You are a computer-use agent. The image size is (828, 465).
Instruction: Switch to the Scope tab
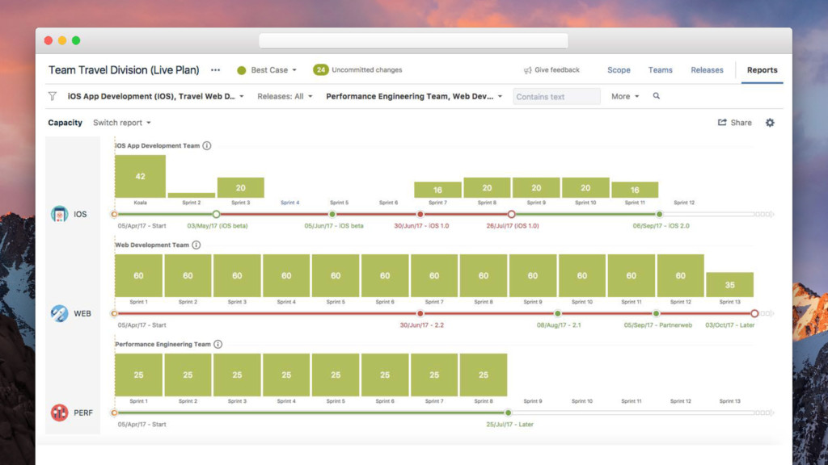[x=619, y=69]
